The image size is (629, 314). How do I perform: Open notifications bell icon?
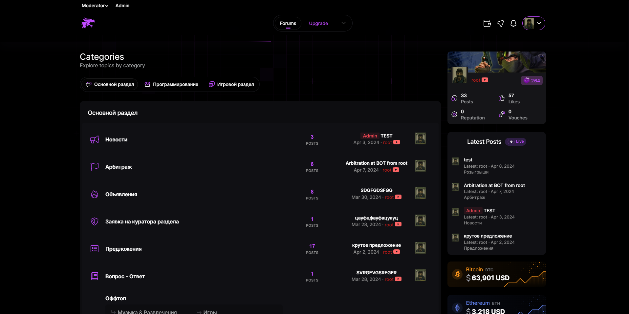[x=513, y=23]
